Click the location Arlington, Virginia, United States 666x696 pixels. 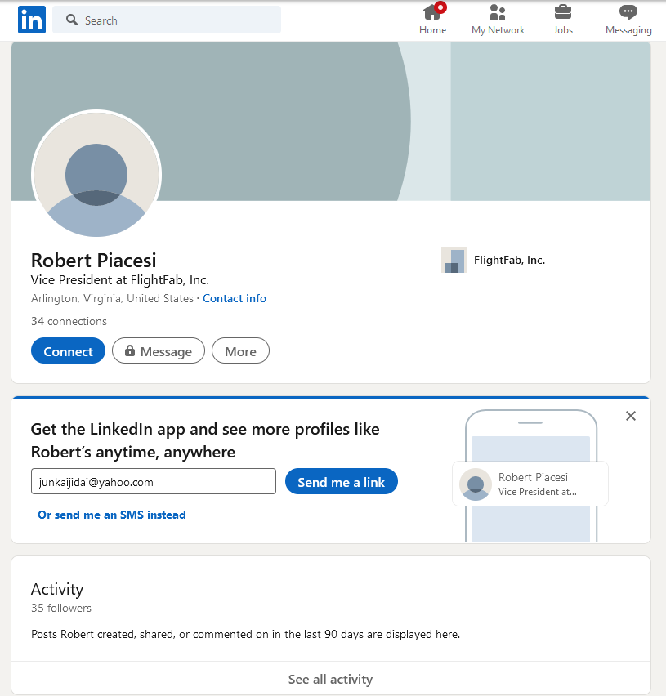click(x=112, y=298)
